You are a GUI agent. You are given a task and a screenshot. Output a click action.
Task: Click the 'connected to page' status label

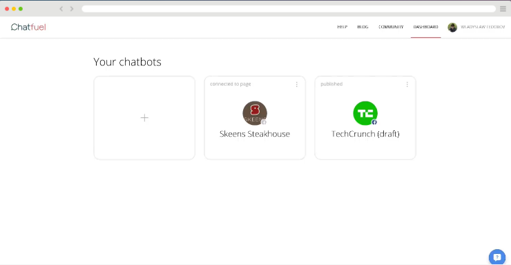tap(231, 84)
